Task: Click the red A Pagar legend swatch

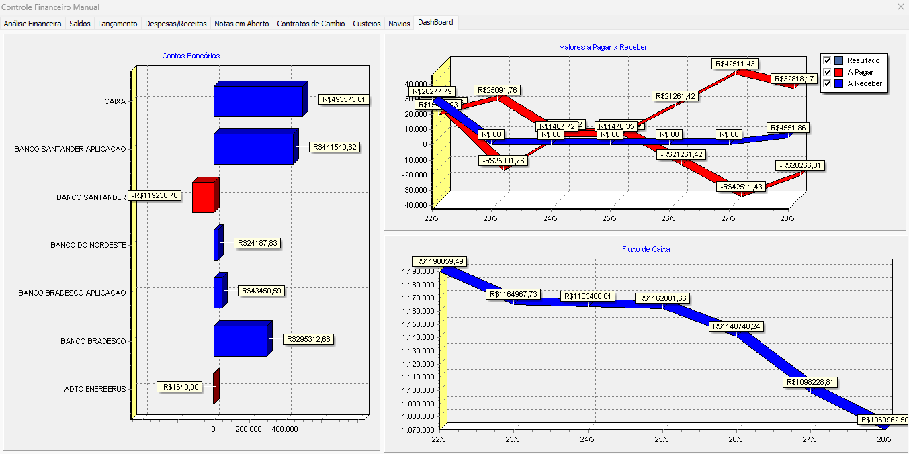Action: (839, 72)
